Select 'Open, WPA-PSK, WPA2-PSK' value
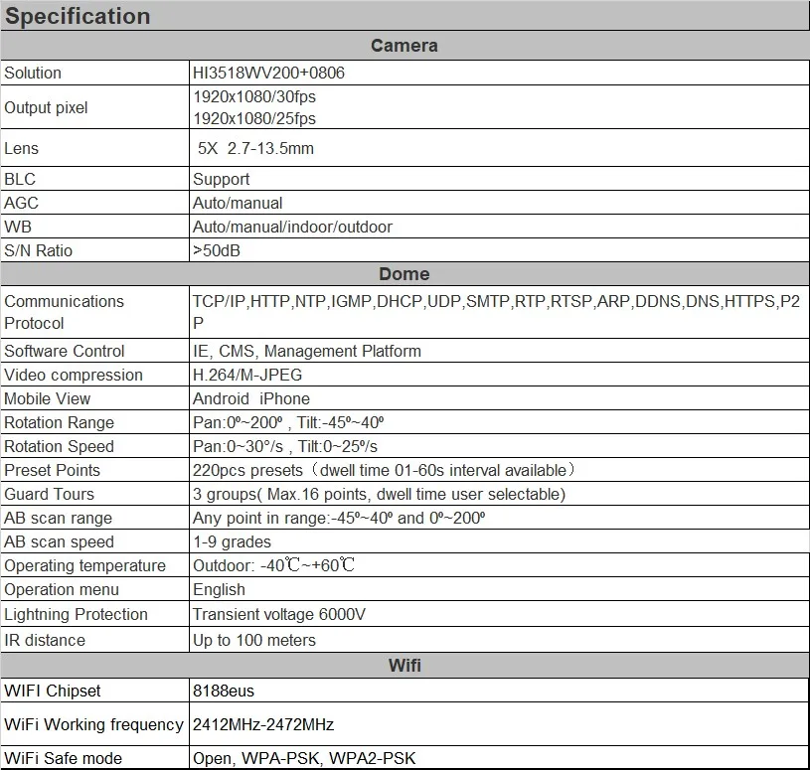 304,758
